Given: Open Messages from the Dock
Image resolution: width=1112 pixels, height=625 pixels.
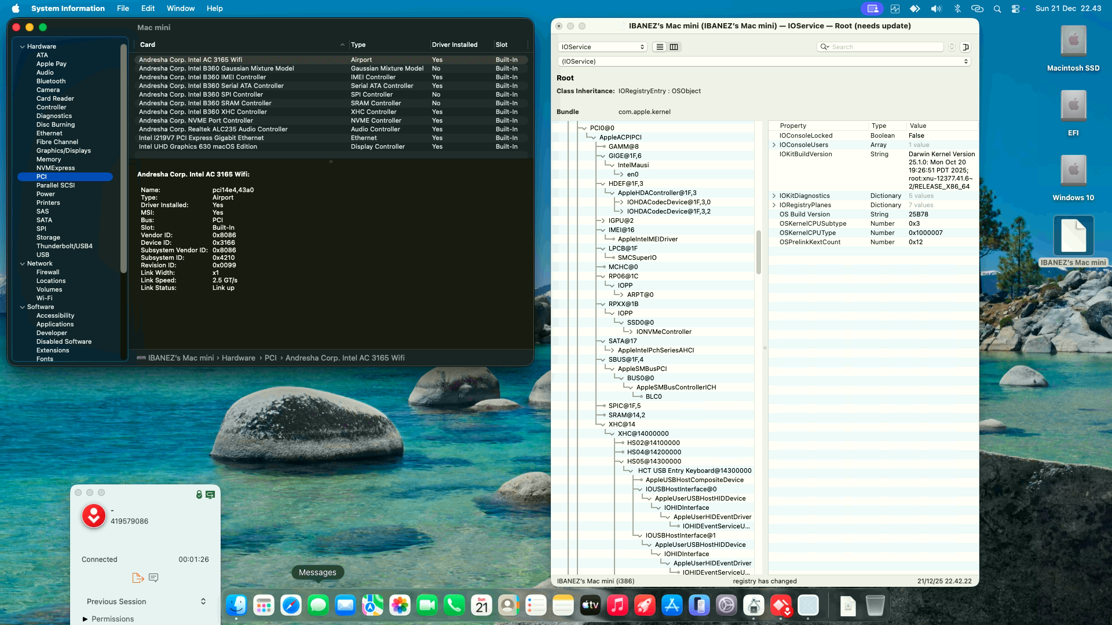Looking at the screenshot, I should click(x=318, y=605).
